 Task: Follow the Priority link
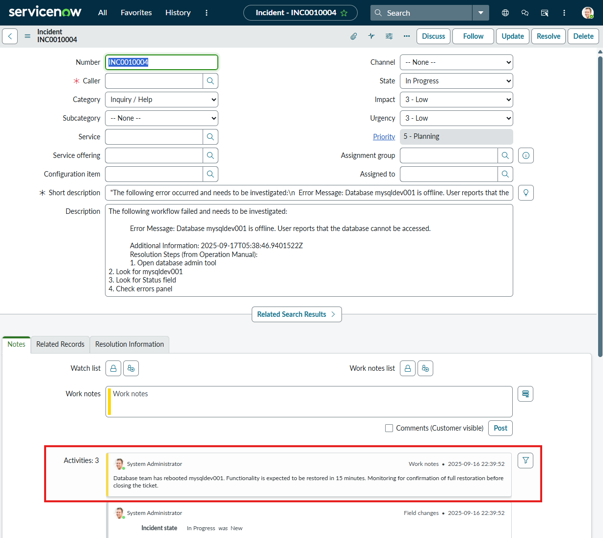(x=384, y=137)
